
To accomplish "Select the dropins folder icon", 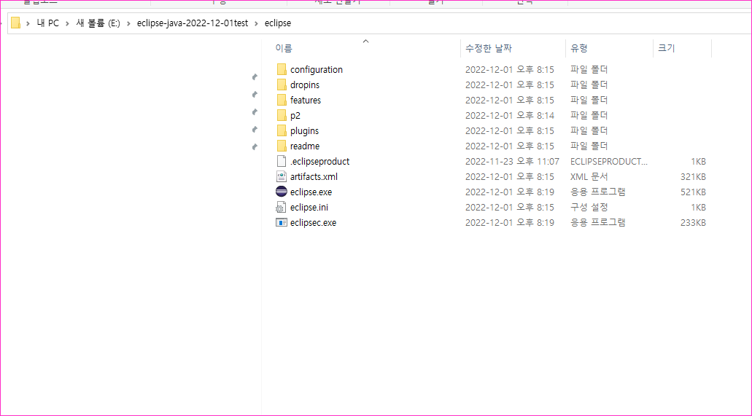I will [282, 85].
